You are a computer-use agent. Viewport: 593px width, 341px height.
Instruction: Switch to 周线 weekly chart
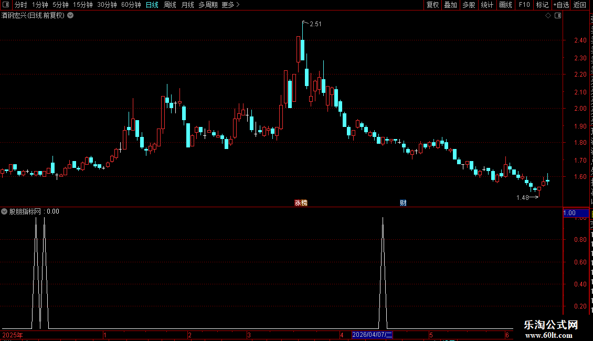[x=170, y=5]
